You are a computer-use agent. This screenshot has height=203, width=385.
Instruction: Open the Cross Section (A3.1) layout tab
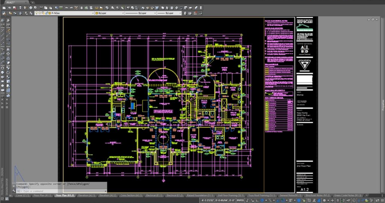click(x=131, y=195)
